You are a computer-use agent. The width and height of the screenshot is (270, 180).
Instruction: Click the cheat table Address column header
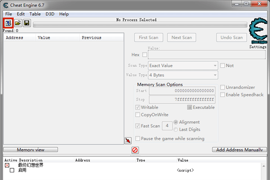[105, 160]
